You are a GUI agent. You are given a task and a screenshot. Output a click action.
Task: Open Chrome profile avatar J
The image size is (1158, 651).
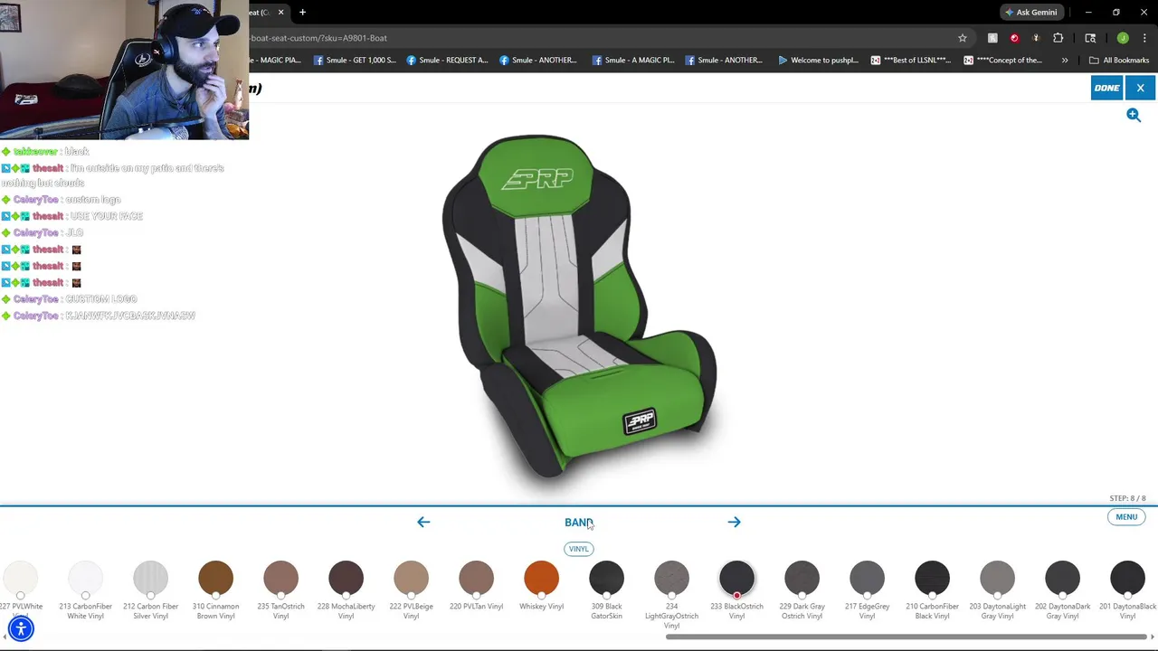pos(1123,38)
